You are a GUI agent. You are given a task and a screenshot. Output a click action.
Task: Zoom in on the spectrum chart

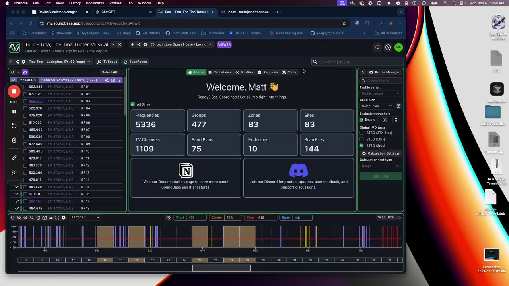tap(19, 218)
